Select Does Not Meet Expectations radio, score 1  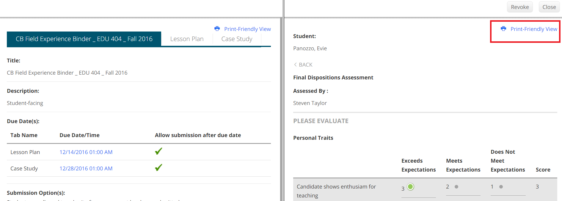(501, 187)
